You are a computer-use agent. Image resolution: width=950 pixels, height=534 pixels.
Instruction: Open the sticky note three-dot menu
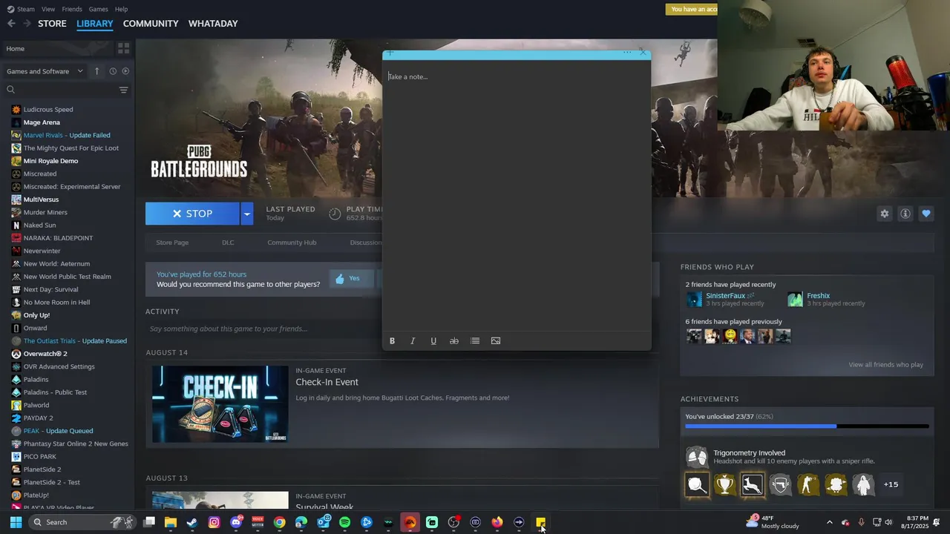(x=627, y=53)
